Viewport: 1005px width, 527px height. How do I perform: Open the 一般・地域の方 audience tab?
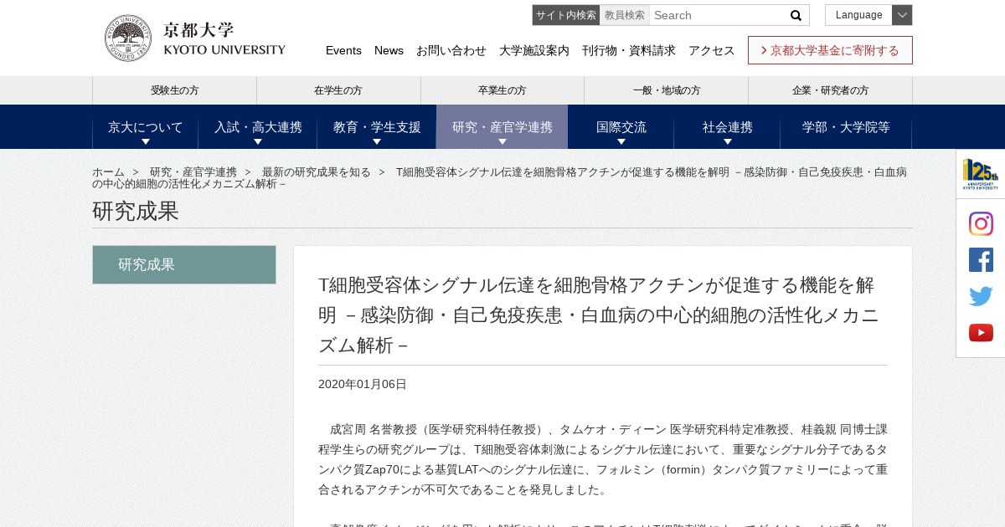pyautogui.click(x=667, y=90)
